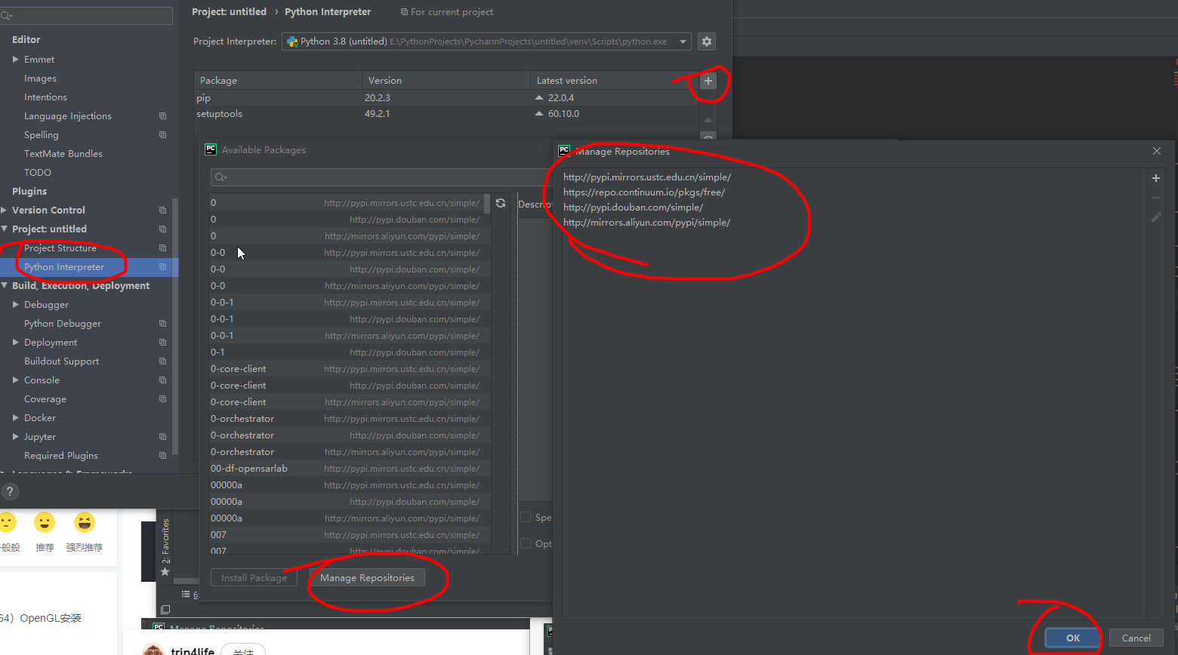Add a repository with the plus icon in Manage Repositories
Image resolution: width=1178 pixels, height=655 pixels.
[1155, 178]
